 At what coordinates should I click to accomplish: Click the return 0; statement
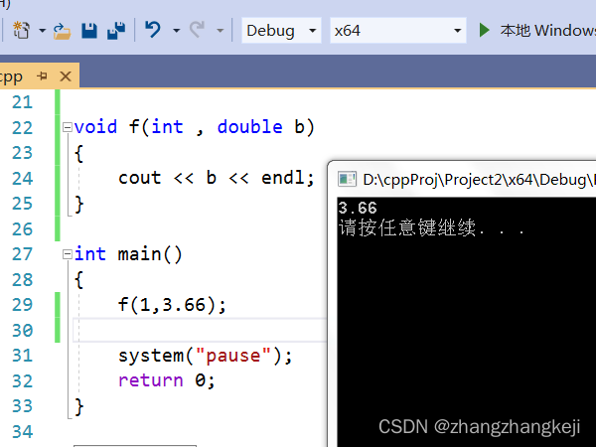pos(167,380)
